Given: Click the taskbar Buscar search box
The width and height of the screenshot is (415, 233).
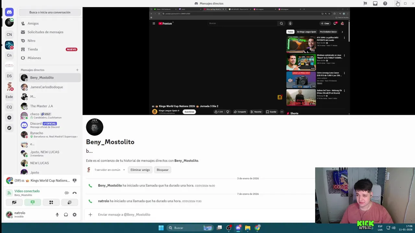Looking at the screenshot, I should click(x=190, y=228).
